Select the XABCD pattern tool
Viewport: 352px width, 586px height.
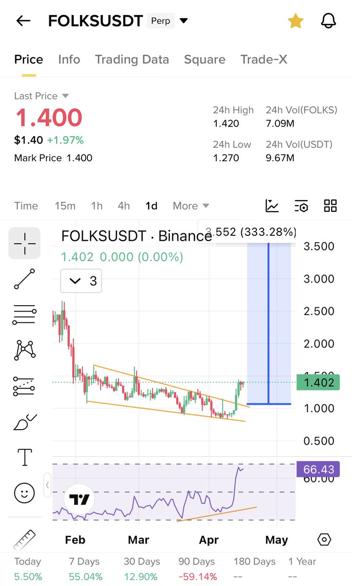(x=24, y=350)
